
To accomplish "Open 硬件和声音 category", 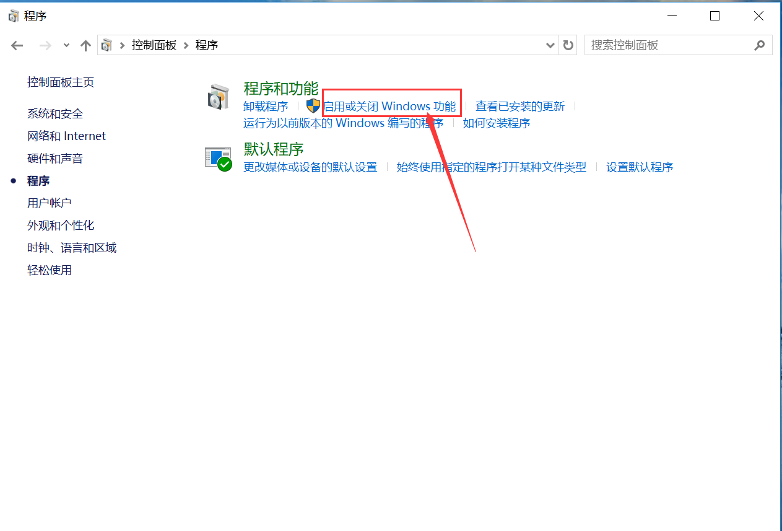I will (55, 159).
